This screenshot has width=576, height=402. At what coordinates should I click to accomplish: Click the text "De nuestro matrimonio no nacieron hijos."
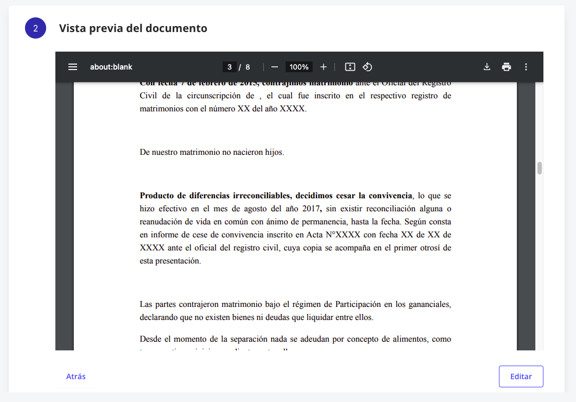pyautogui.click(x=212, y=152)
